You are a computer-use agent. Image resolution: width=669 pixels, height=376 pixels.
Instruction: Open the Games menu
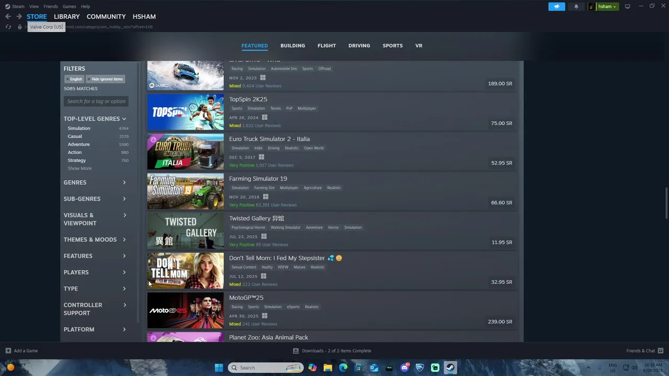coord(69,6)
